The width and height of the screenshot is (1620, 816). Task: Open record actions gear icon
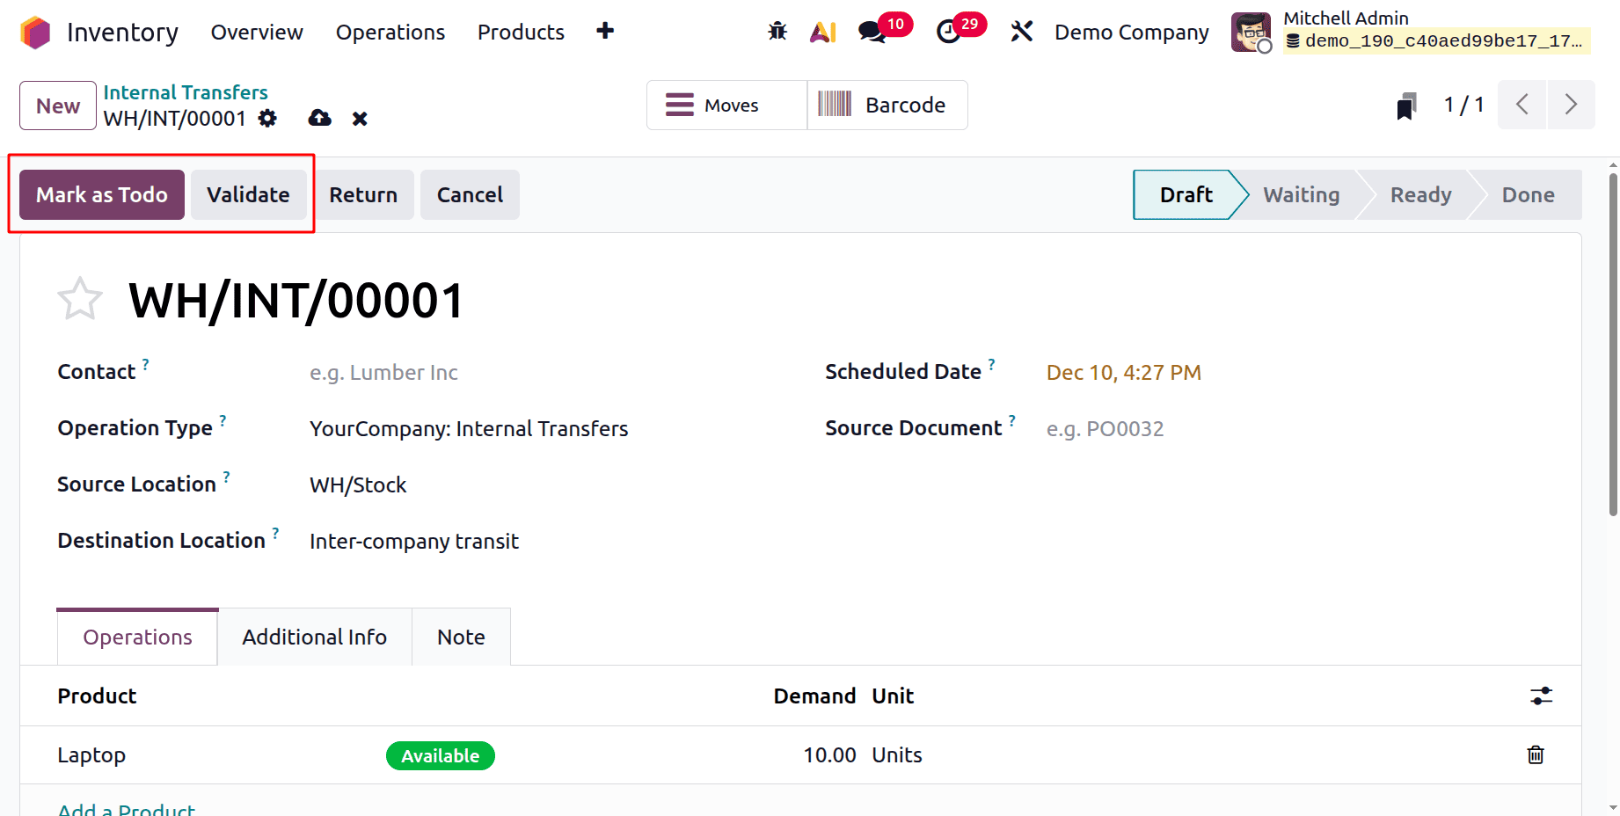[x=267, y=118]
